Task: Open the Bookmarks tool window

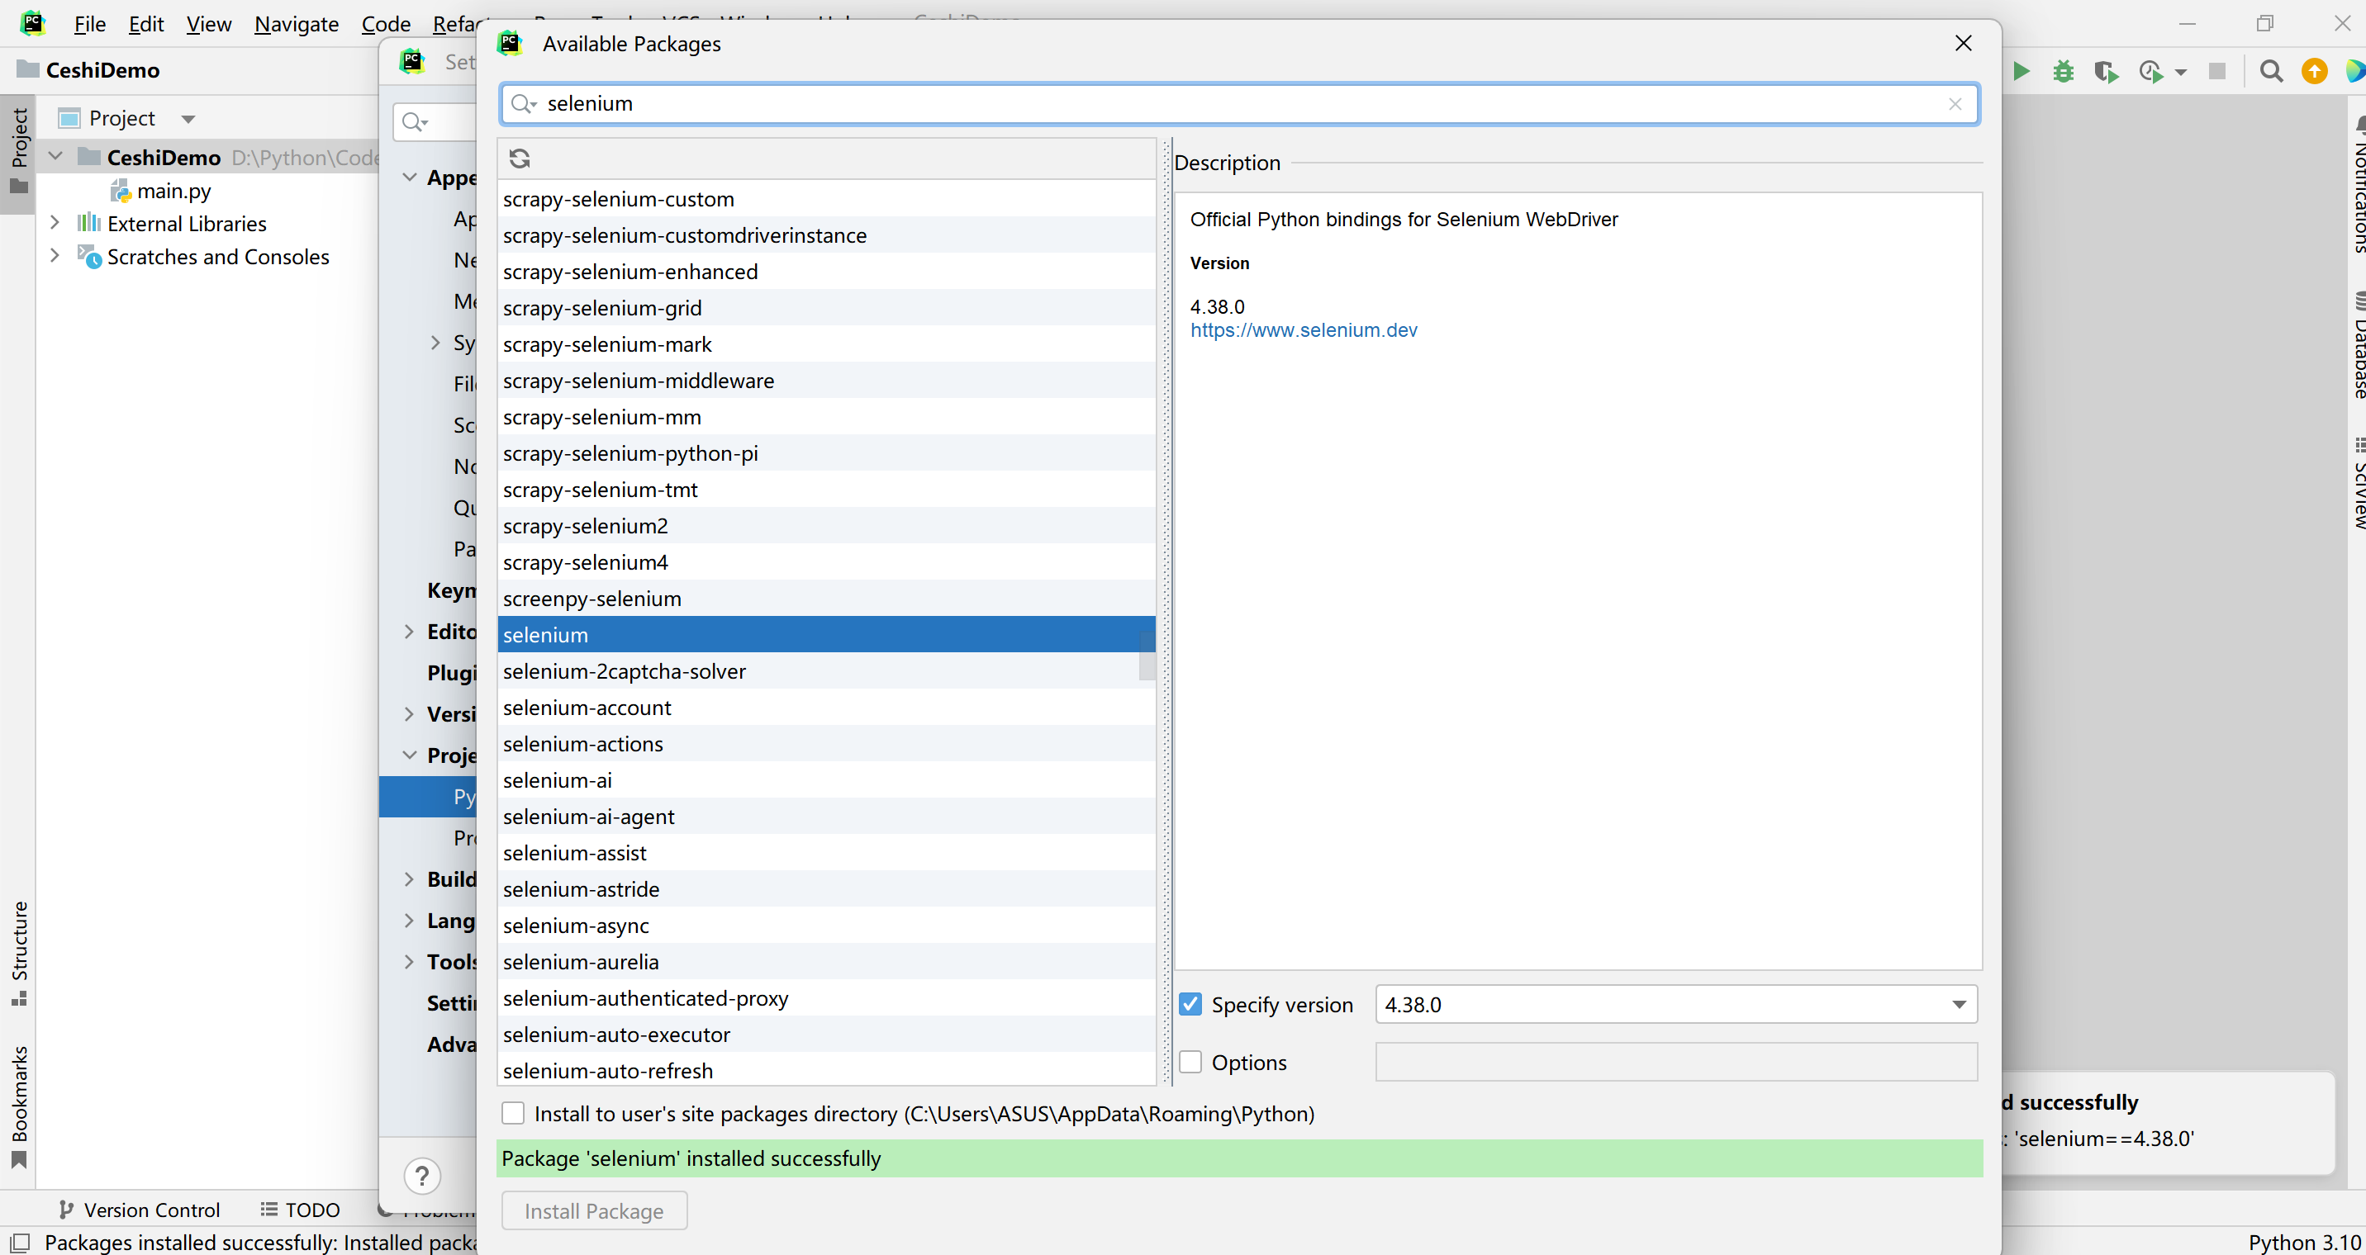Action: click(x=18, y=1106)
